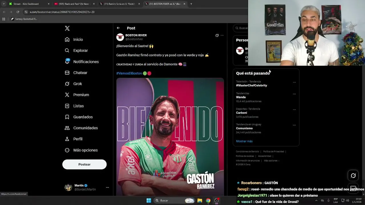
Task: Open the Wanda trend
Action: click(241, 97)
